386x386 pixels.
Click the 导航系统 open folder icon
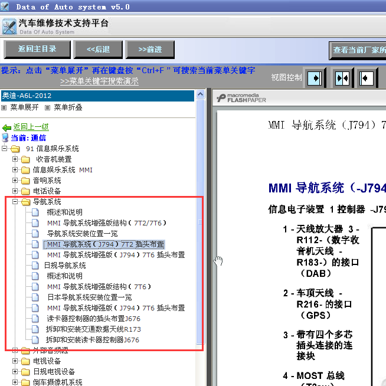tap(25, 202)
